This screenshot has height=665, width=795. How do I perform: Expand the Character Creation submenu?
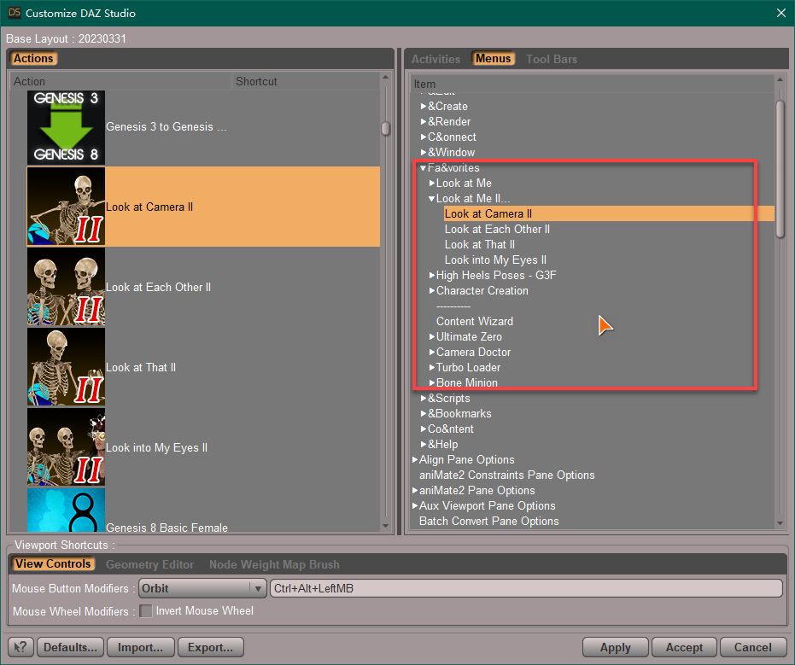(432, 290)
